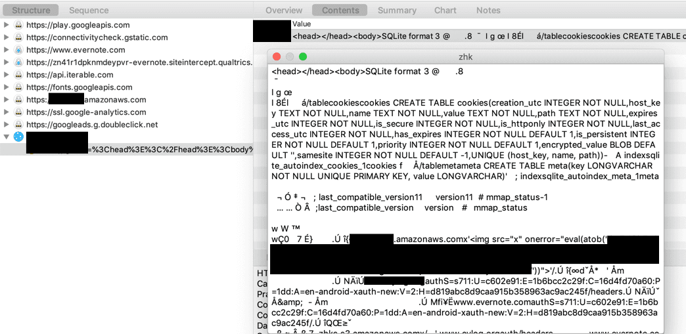Select the api.iterable.com tree entry
Screen dimensions: 686x334
(x=70, y=75)
